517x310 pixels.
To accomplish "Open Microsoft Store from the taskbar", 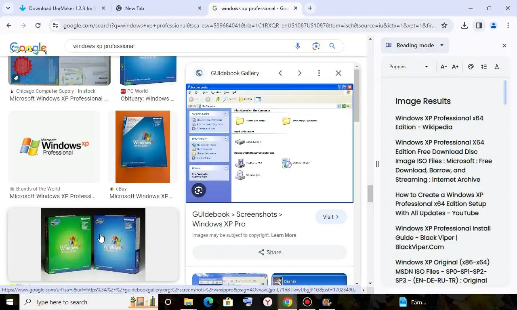I will (x=228, y=302).
